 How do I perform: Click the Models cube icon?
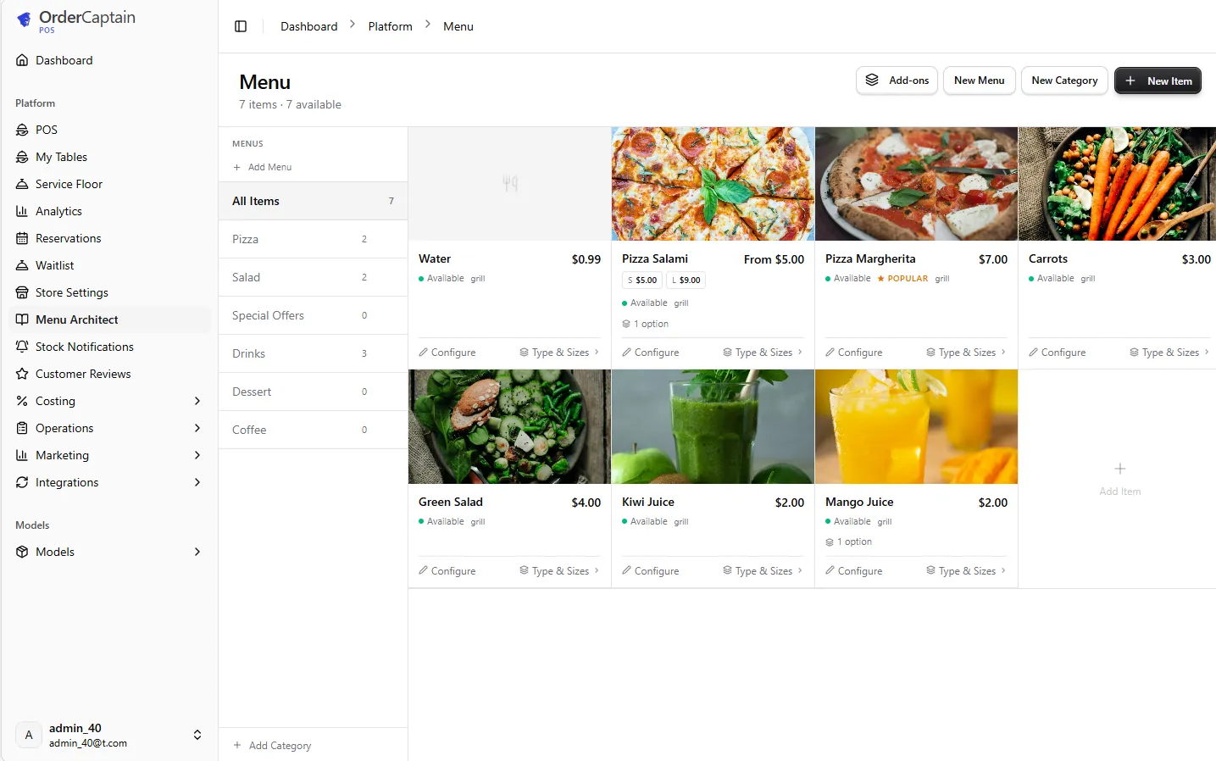tap(22, 552)
